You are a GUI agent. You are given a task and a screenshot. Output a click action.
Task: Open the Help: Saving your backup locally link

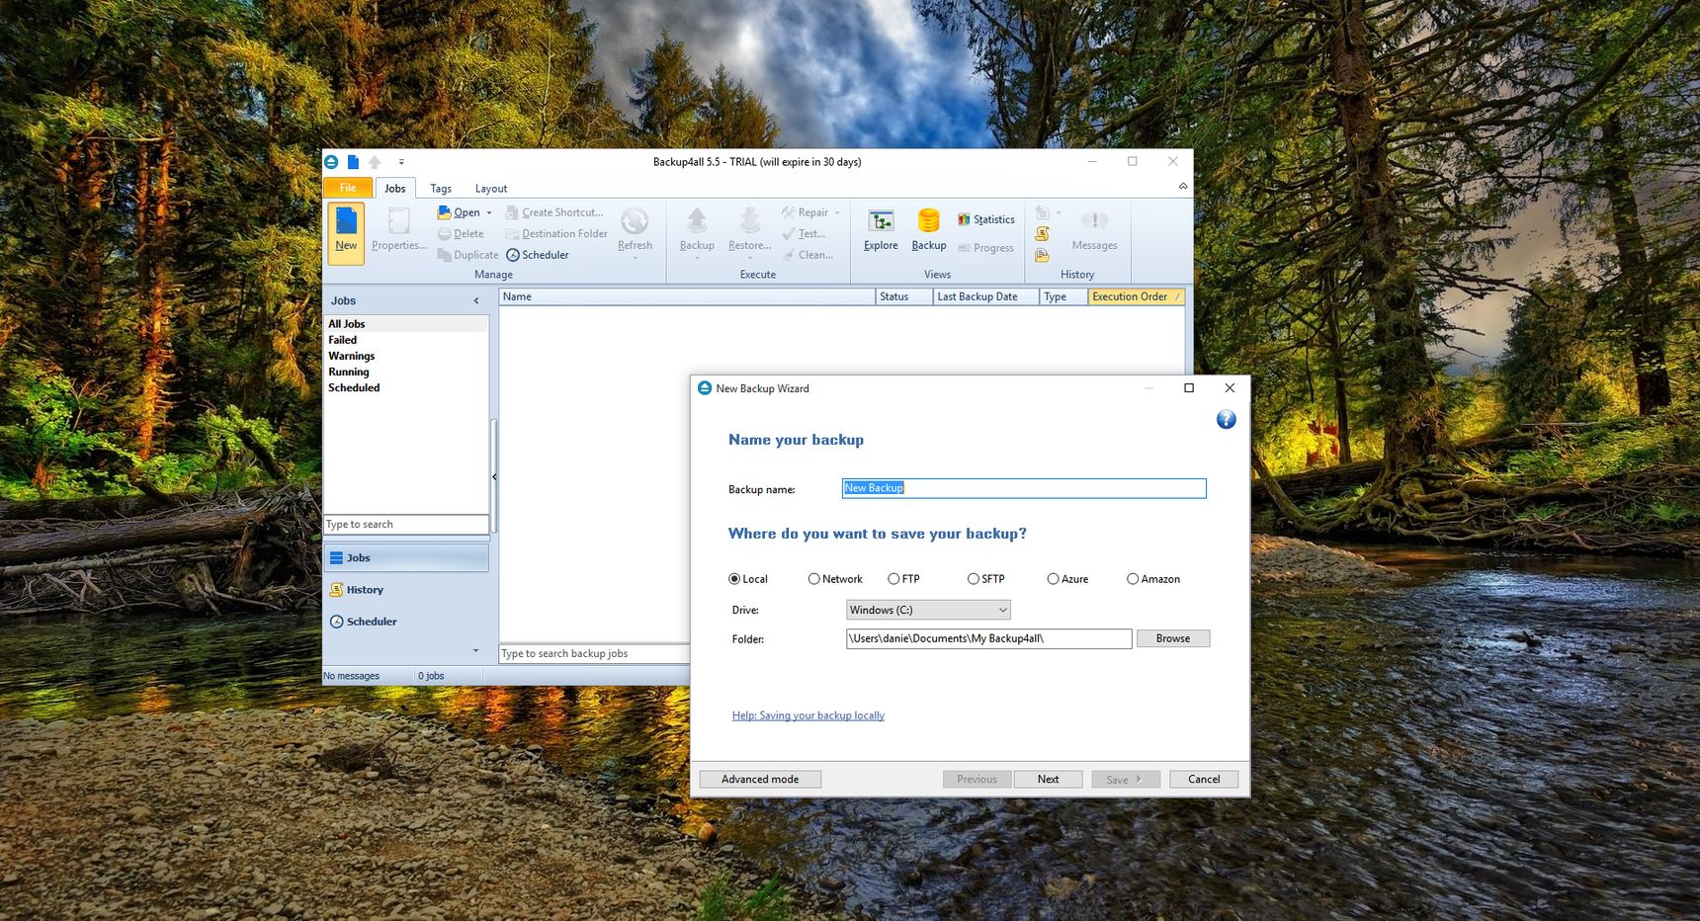click(x=808, y=715)
